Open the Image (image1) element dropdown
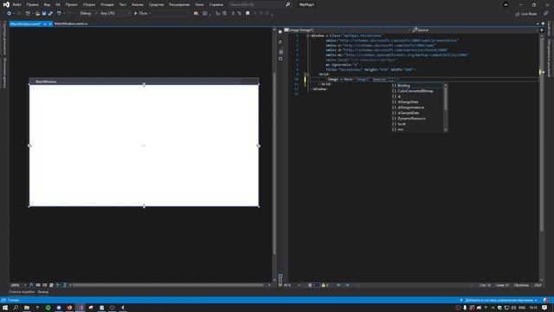The image size is (554, 312). click(x=347, y=30)
